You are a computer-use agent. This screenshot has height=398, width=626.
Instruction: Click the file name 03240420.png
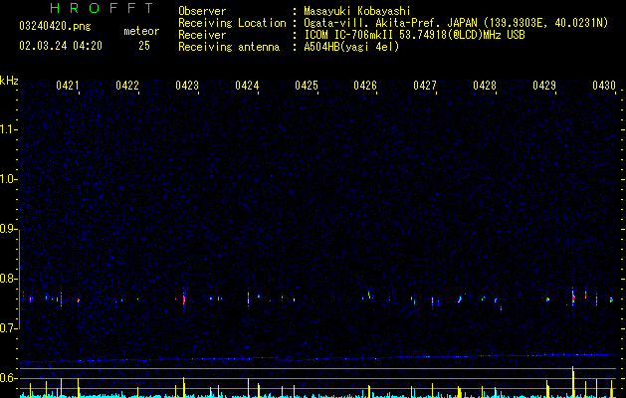tap(55, 26)
